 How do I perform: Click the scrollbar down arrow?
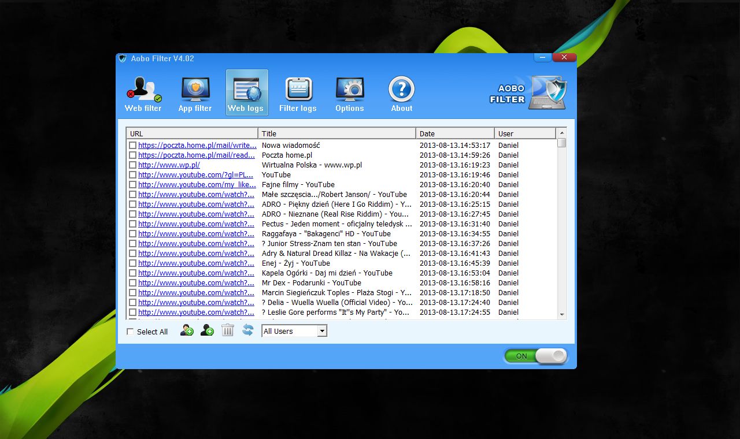pyautogui.click(x=562, y=314)
